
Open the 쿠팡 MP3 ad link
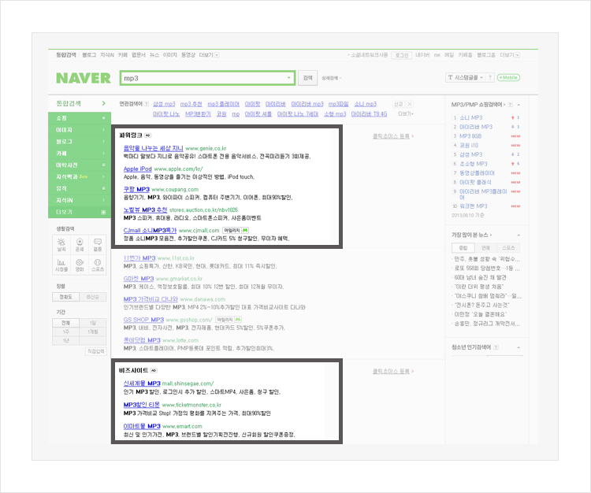pos(136,189)
